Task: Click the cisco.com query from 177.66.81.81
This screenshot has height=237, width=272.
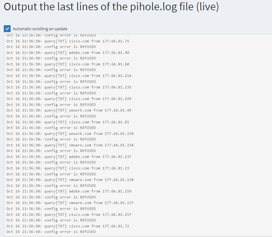Action: click(68, 122)
